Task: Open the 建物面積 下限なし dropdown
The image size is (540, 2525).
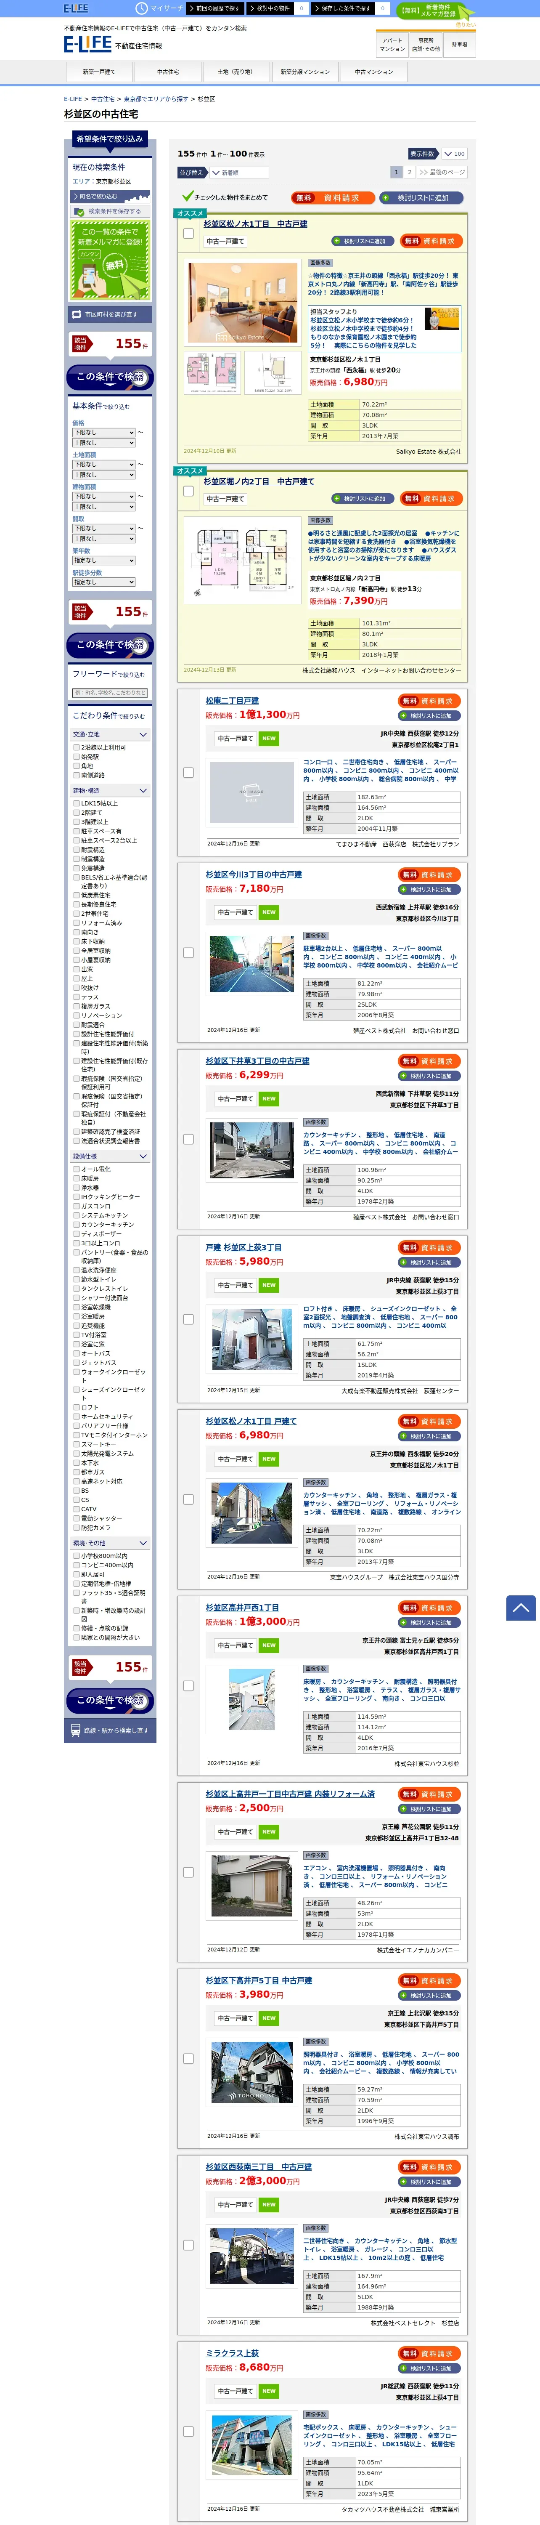Action: coord(104,496)
